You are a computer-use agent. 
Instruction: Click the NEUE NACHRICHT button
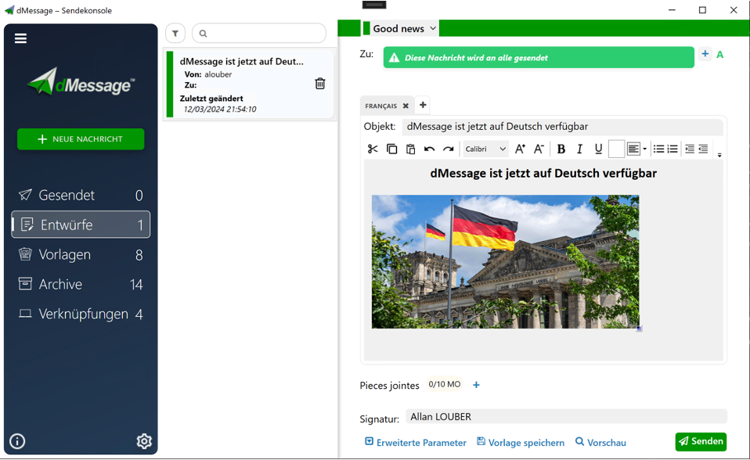pyautogui.click(x=81, y=139)
